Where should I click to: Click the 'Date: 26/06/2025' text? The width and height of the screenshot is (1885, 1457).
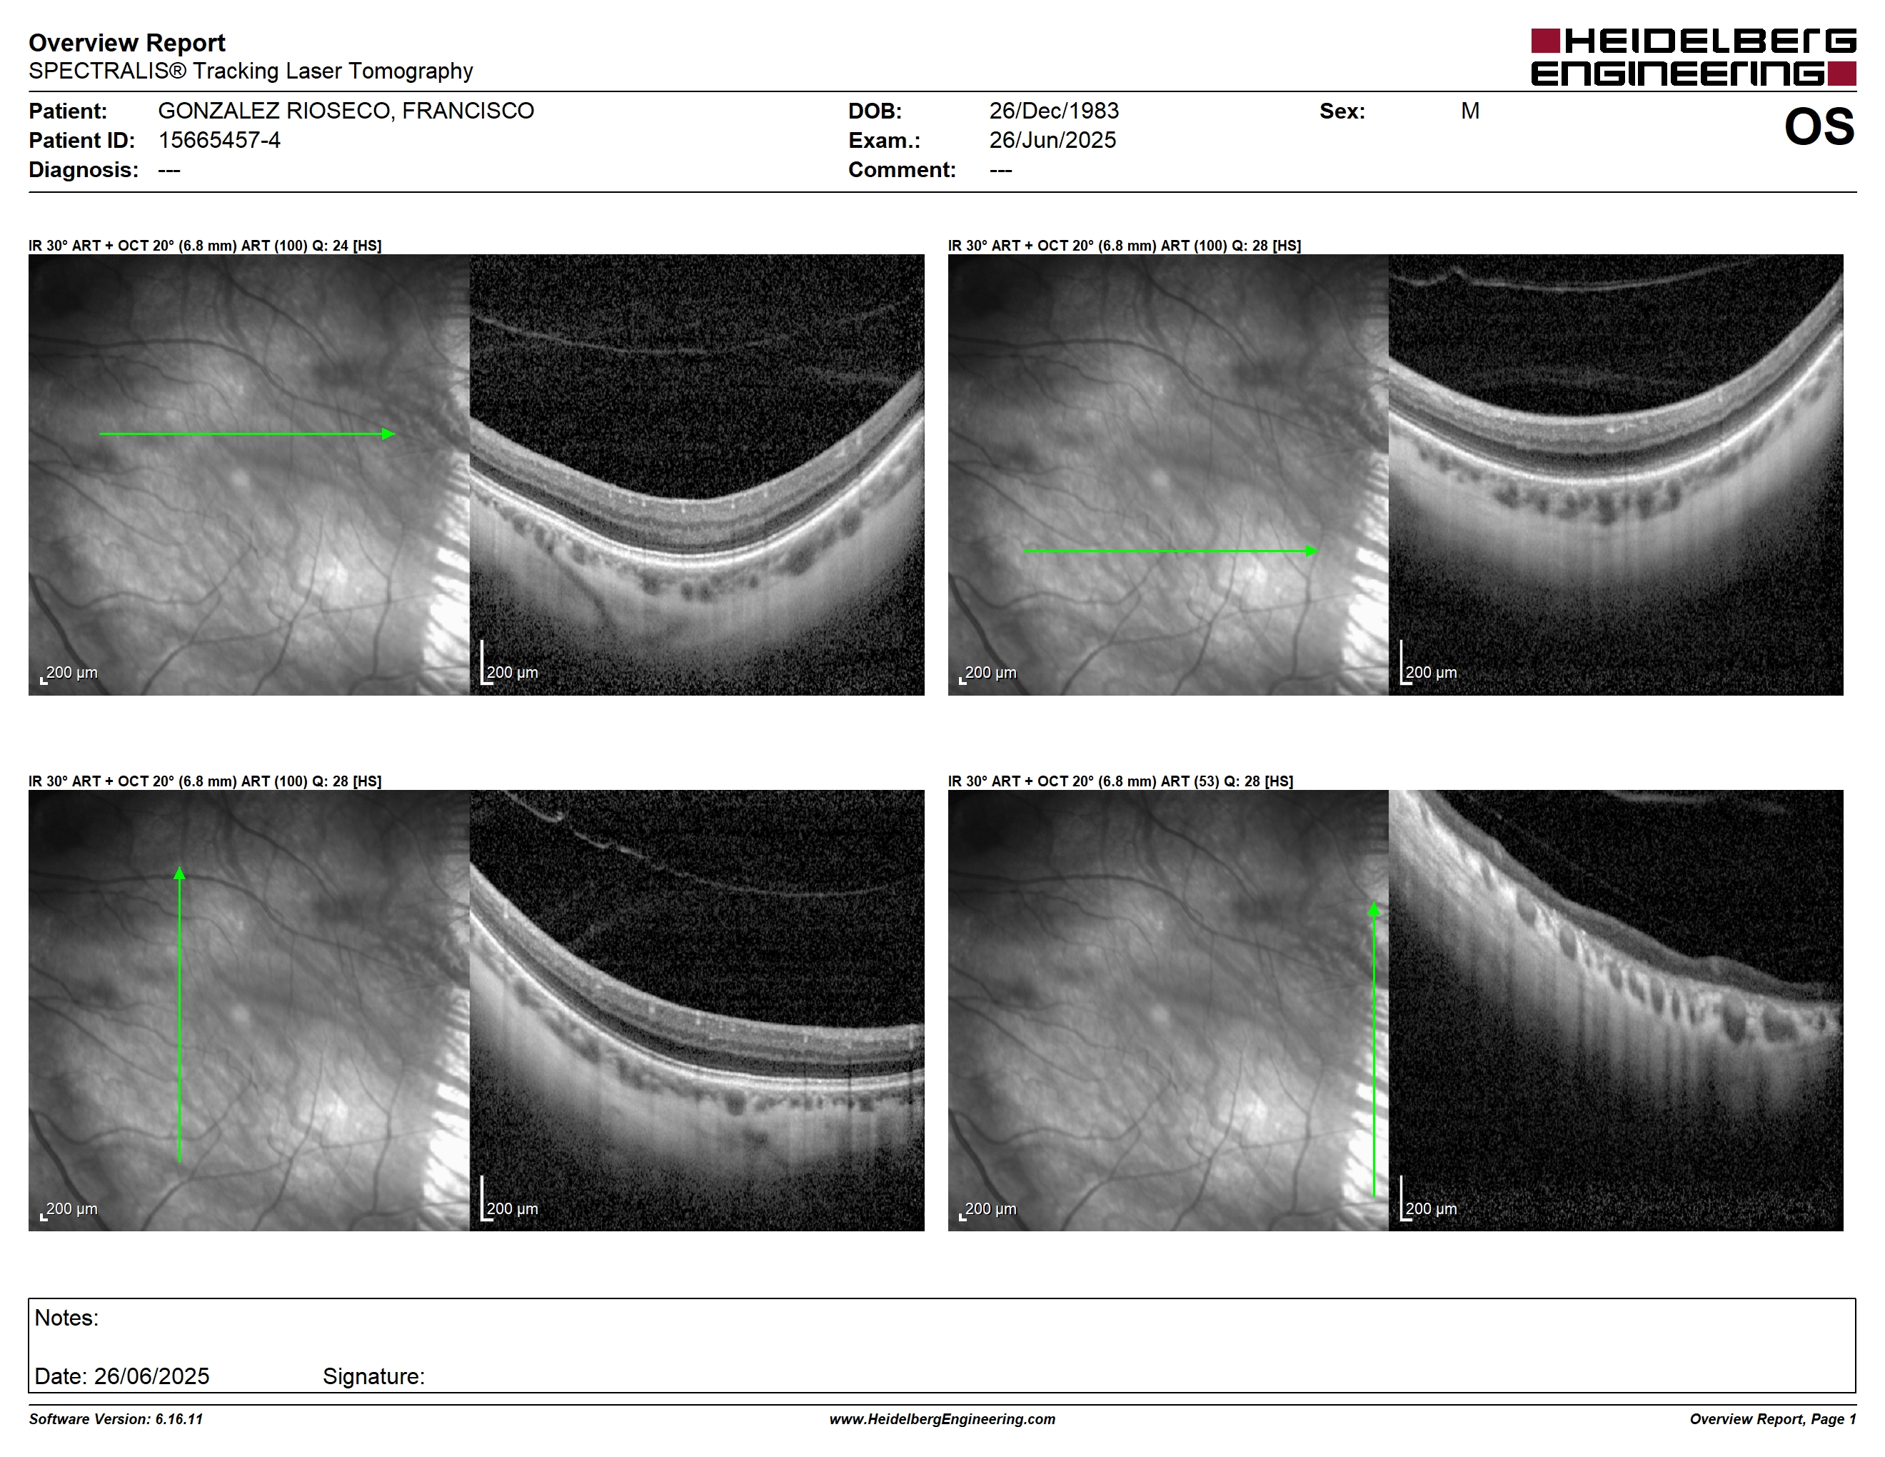coord(121,1376)
